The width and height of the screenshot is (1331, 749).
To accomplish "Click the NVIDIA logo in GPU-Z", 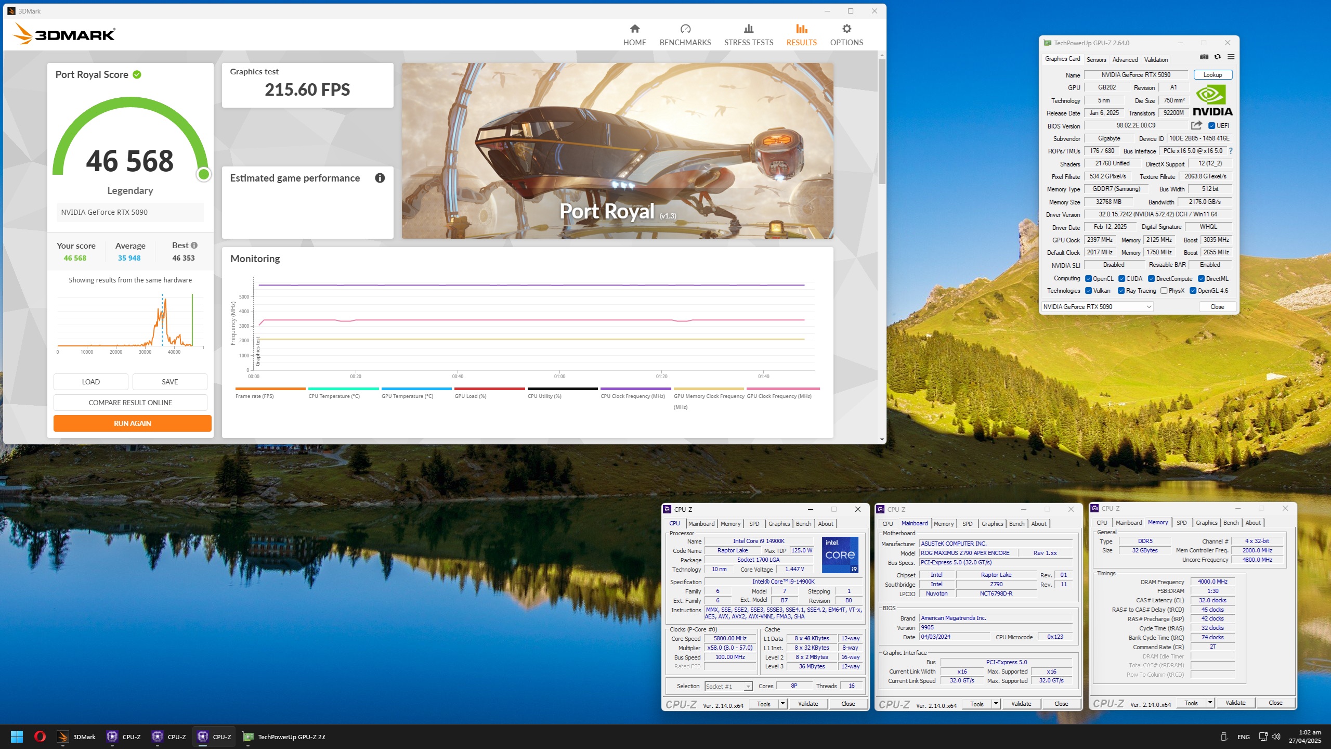I will [x=1212, y=100].
